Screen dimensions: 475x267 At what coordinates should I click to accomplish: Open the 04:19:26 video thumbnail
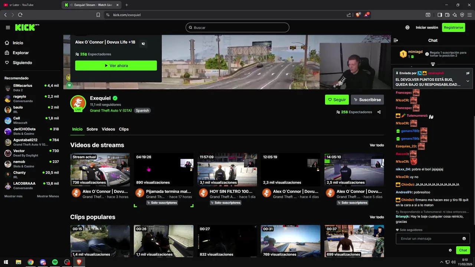click(x=164, y=169)
